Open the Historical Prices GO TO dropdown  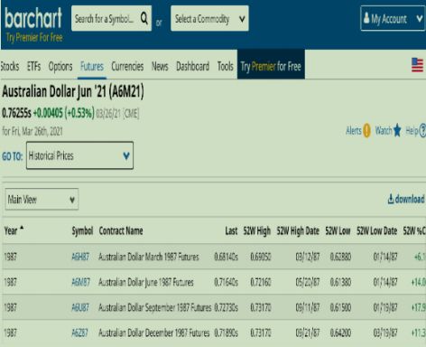(79, 155)
